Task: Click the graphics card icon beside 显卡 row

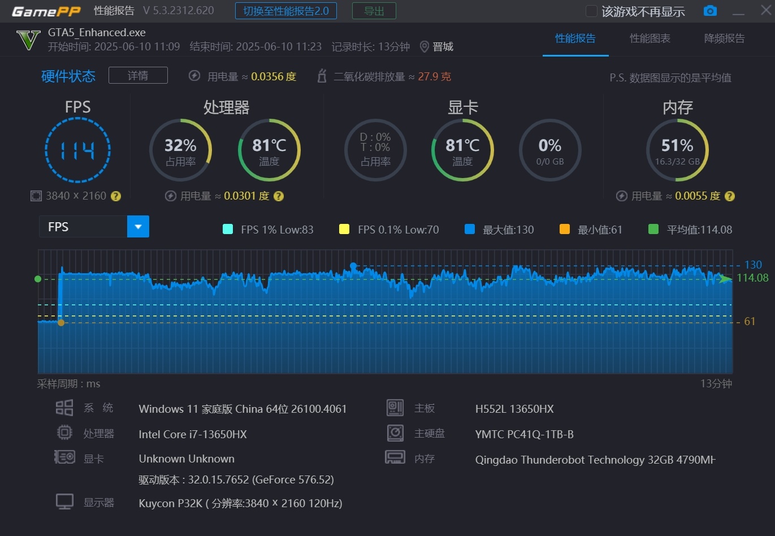Action: click(x=64, y=457)
